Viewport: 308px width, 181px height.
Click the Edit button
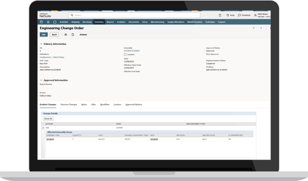tap(44, 35)
